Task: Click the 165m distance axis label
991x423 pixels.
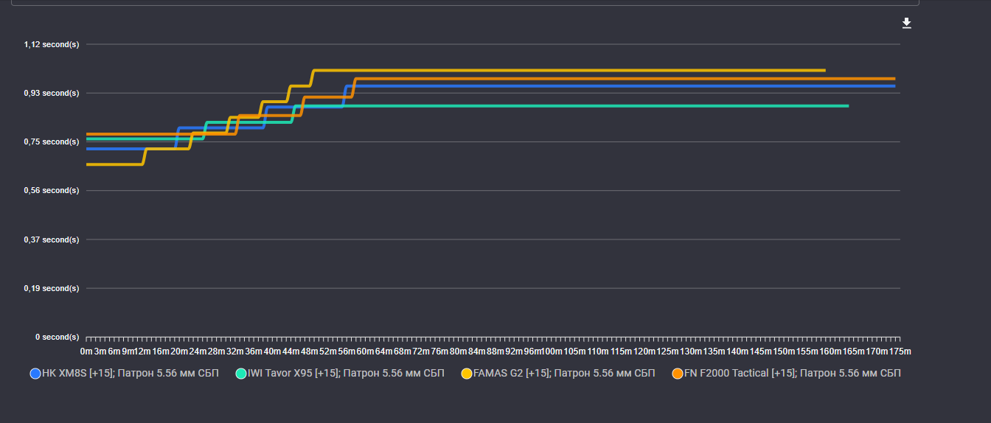Action: [x=854, y=351]
